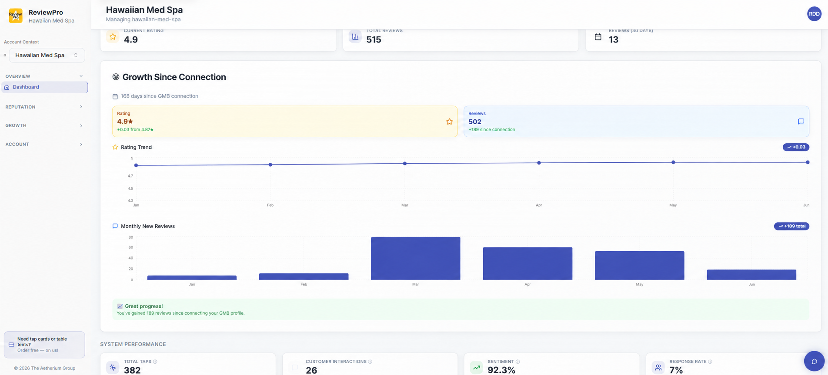This screenshot has height=375, width=828.
Task: Click the May bar in Monthly New Reviews
Action: [639, 266]
